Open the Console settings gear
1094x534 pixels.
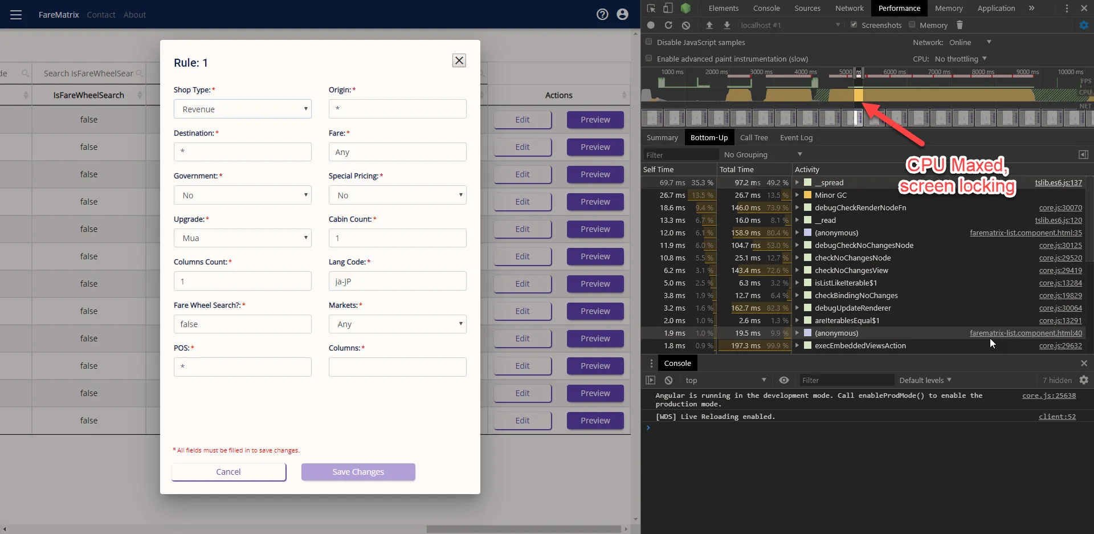(x=1084, y=380)
